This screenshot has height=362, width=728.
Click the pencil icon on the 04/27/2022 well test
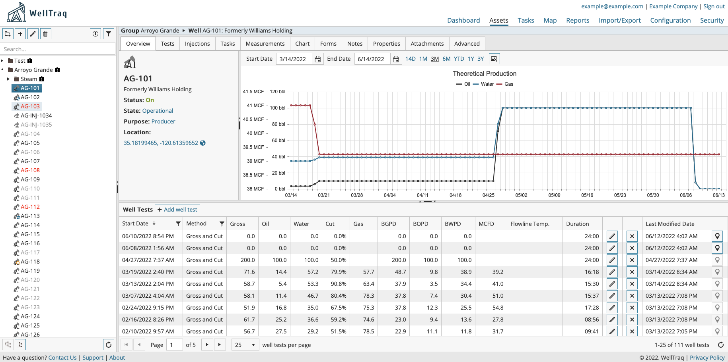pos(612,260)
